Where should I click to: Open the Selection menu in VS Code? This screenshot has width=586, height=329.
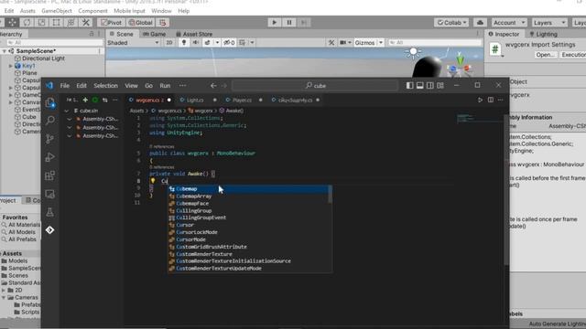coord(105,85)
